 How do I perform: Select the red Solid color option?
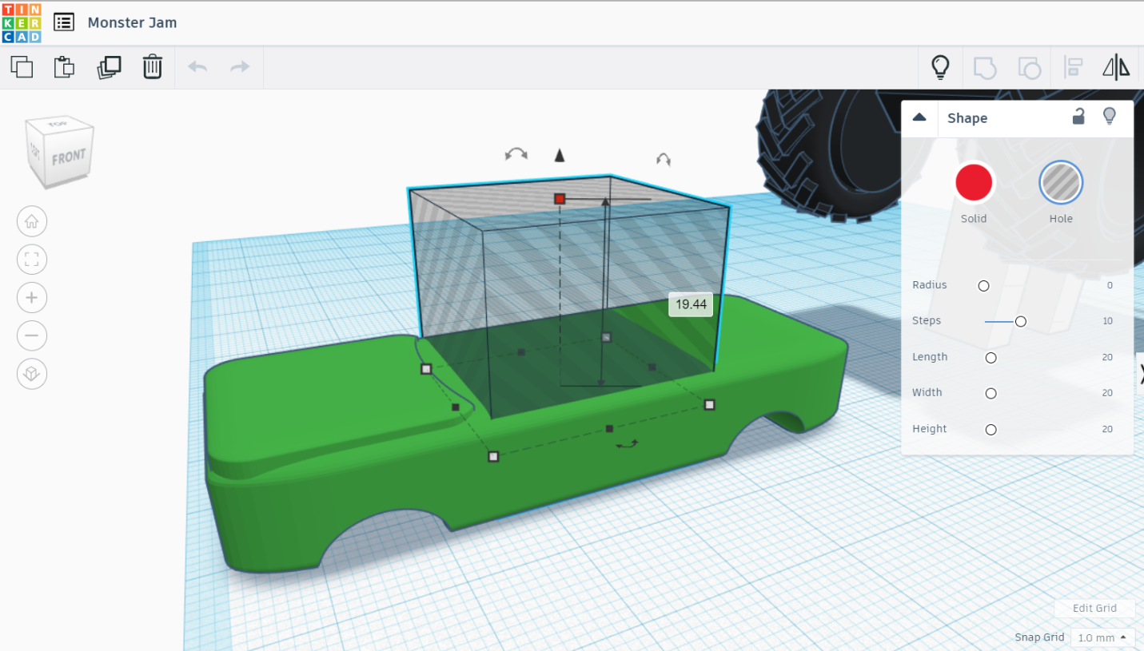[974, 183]
